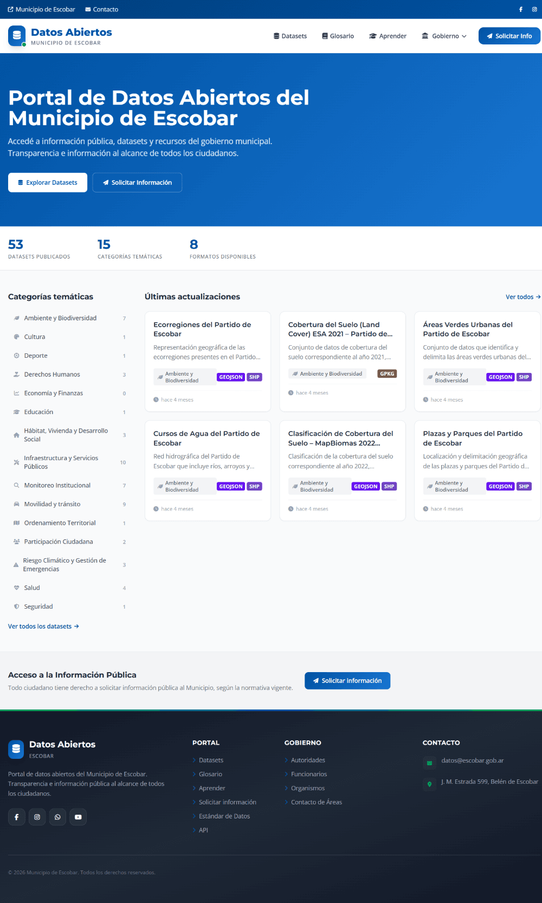Open Clasificación de Cobertura MapBiomas card
The height and width of the screenshot is (903, 542).
(x=343, y=470)
